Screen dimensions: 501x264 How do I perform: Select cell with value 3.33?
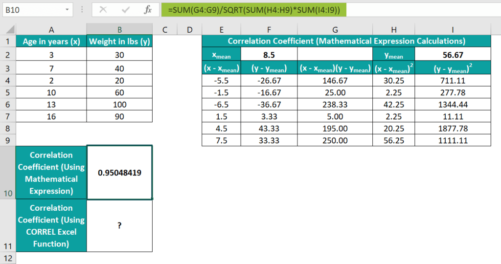(269, 116)
